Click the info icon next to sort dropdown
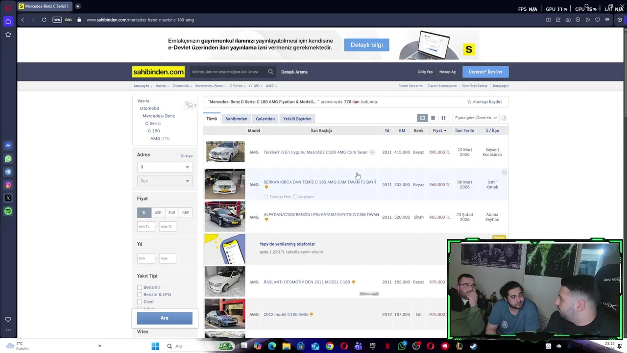Image resolution: width=627 pixels, height=353 pixels. (x=504, y=118)
